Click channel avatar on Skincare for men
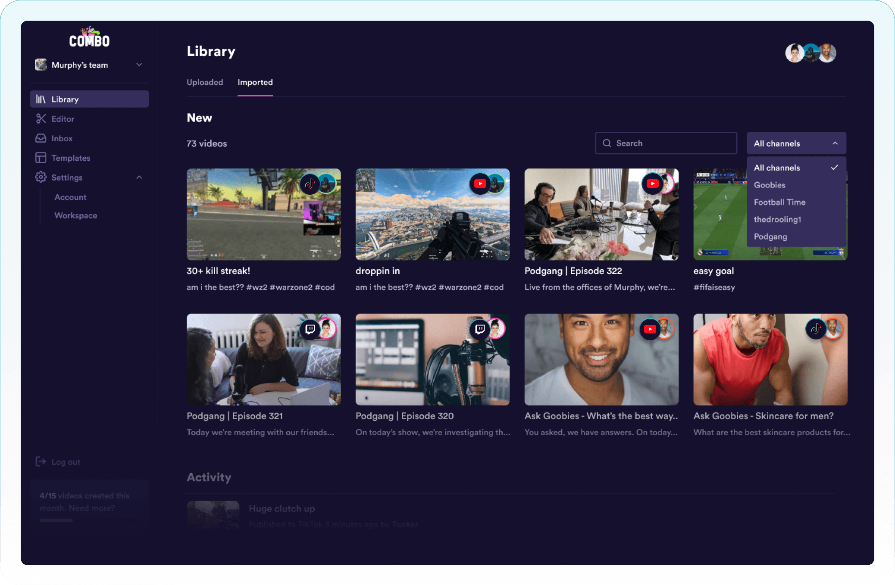Screen dimensions: 895x585 834,329
